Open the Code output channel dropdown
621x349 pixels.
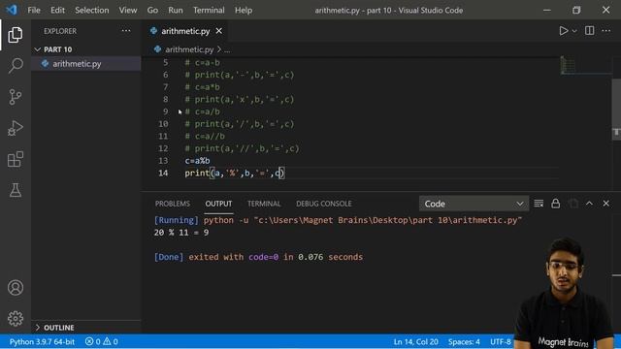coord(474,204)
